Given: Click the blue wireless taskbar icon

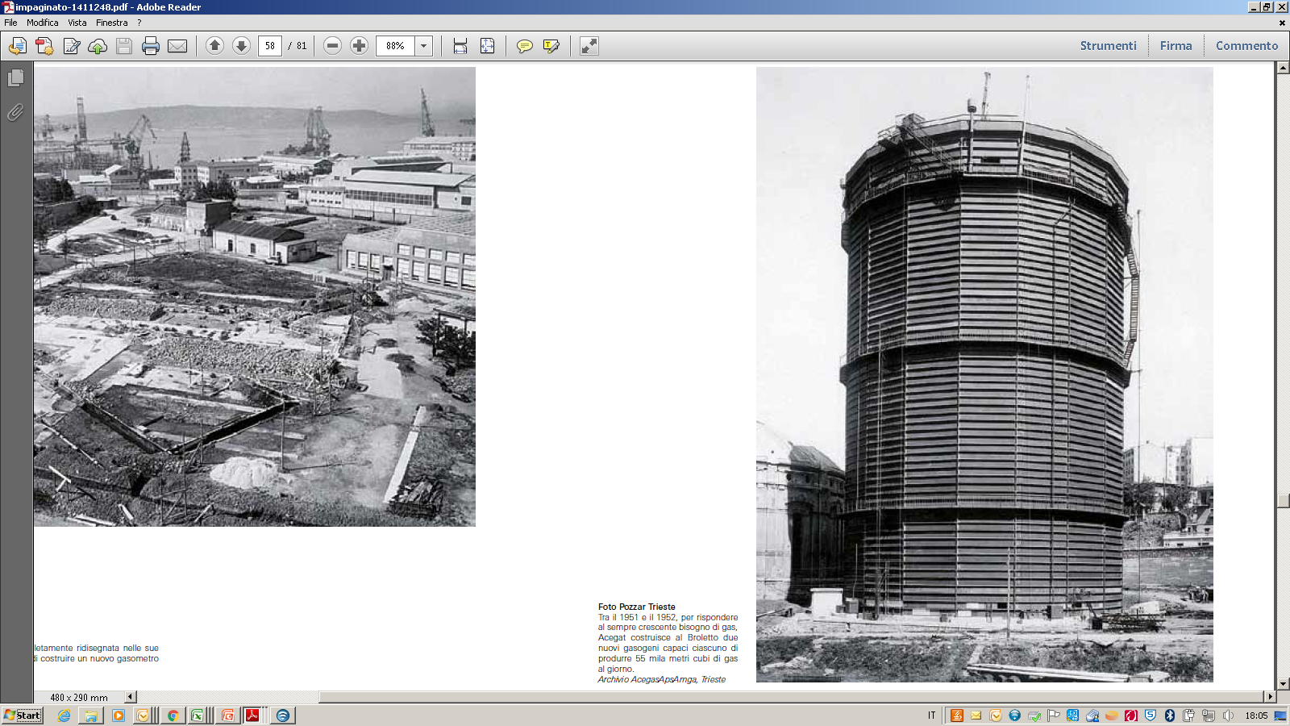Looking at the screenshot, I should pos(283,716).
